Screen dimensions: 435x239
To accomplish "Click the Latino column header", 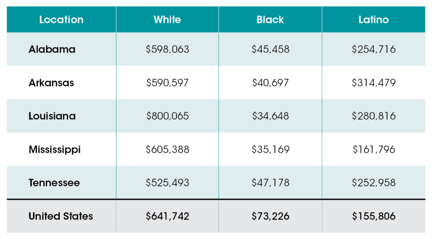I will click(x=373, y=20).
